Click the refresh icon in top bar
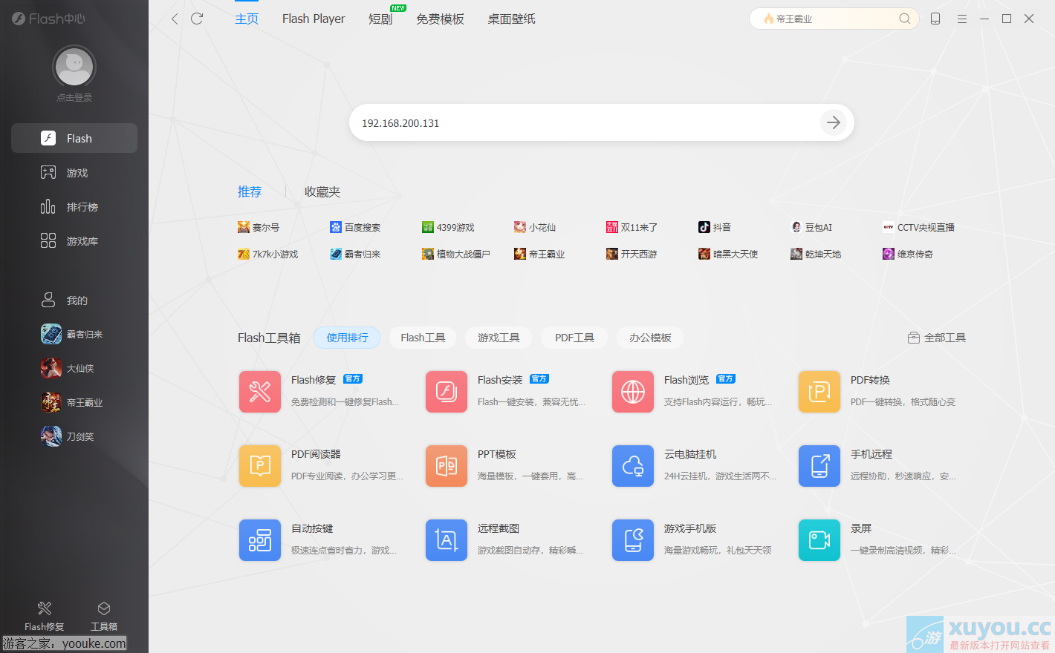 (197, 19)
